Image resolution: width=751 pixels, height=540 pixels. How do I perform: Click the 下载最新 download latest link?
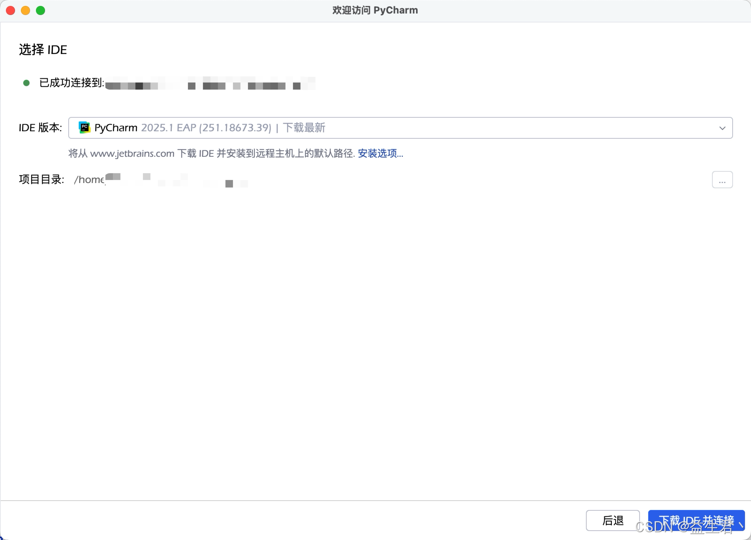304,127
